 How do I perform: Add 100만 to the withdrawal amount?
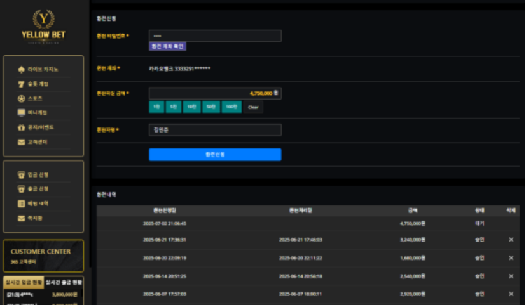[231, 107]
